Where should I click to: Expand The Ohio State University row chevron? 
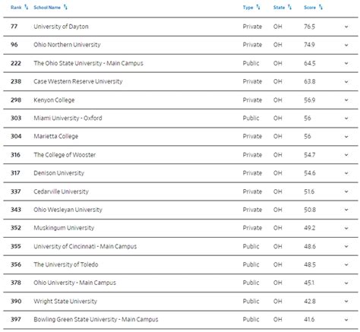coord(346,63)
